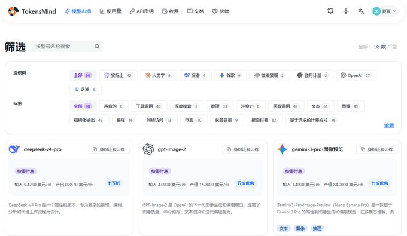407x236 pixels.
Task: Open the 使用量 nav tab
Action: [111, 11]
